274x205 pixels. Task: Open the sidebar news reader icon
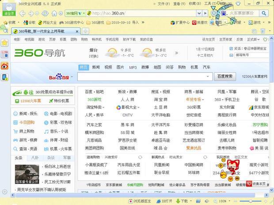pos(5,54)
